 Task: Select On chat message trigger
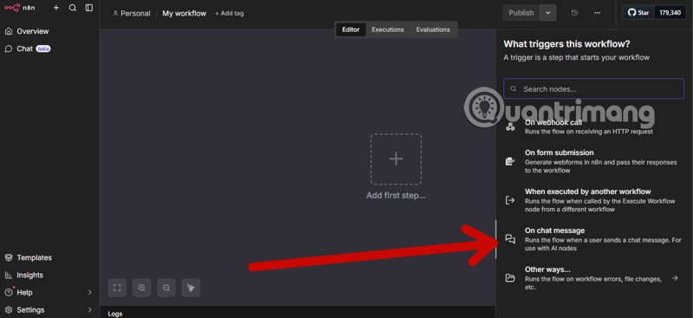[x=593, y=239]
